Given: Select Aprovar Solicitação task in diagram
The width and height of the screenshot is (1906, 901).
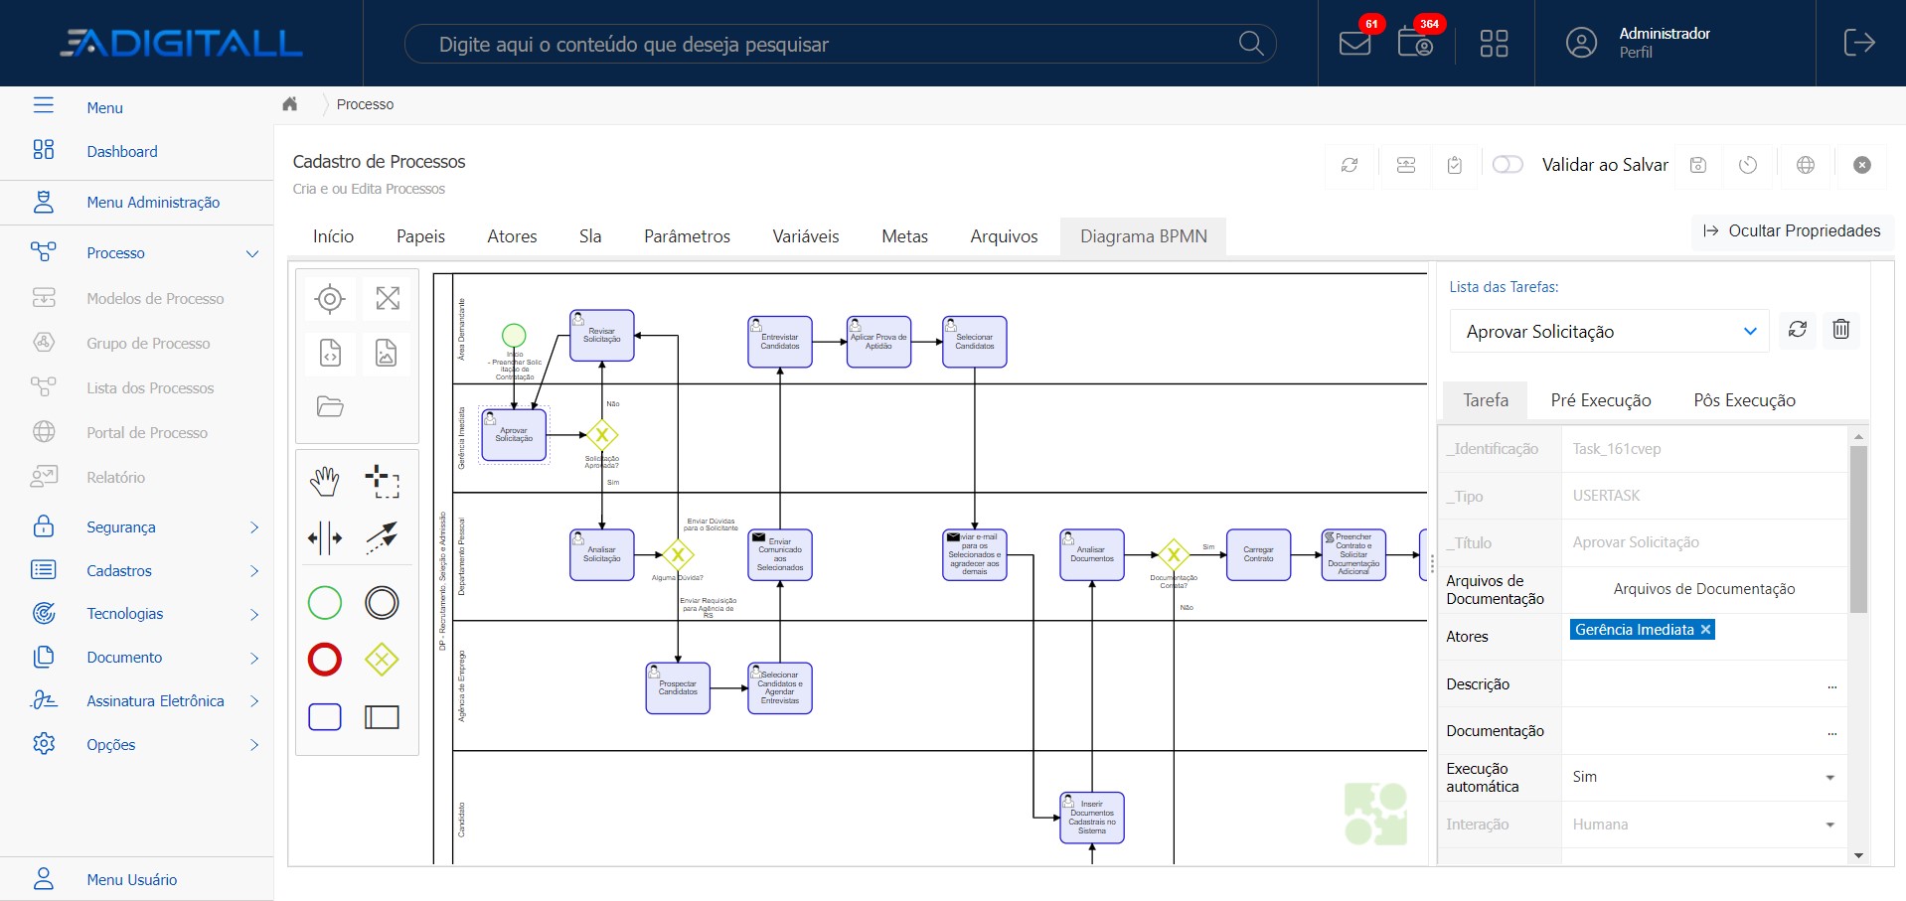Looking at the screenshot, I should coord(514,435).
